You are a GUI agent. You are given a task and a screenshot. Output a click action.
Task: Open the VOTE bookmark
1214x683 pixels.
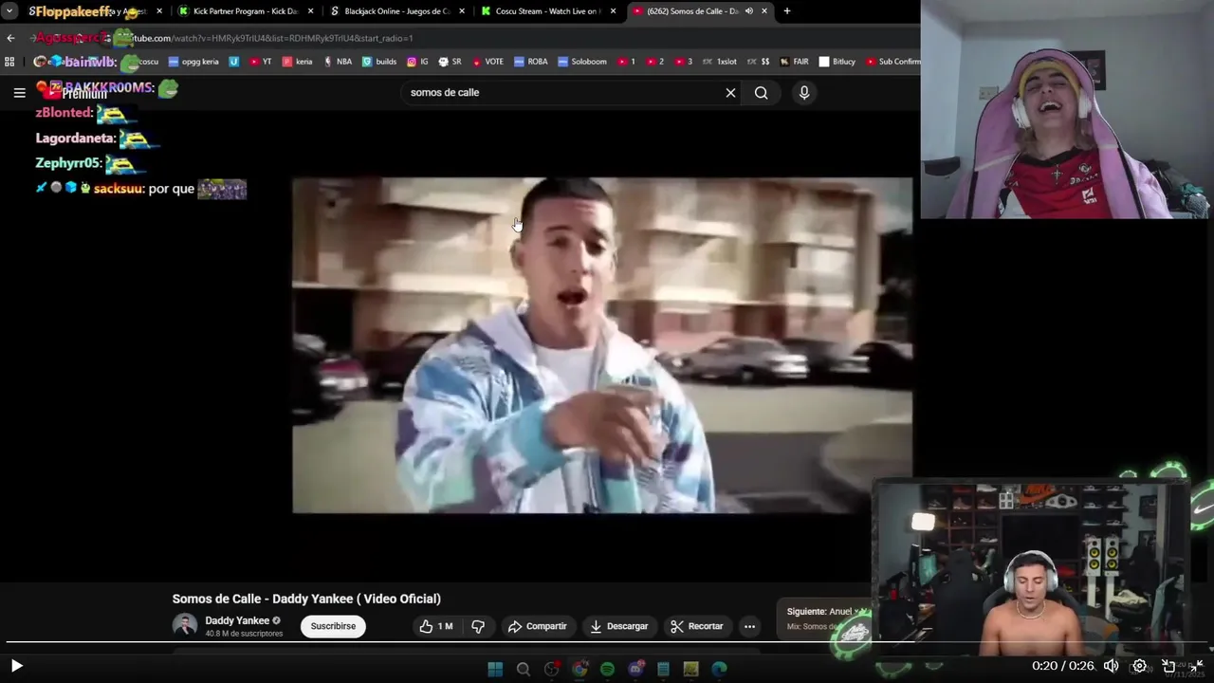(487, 62)
